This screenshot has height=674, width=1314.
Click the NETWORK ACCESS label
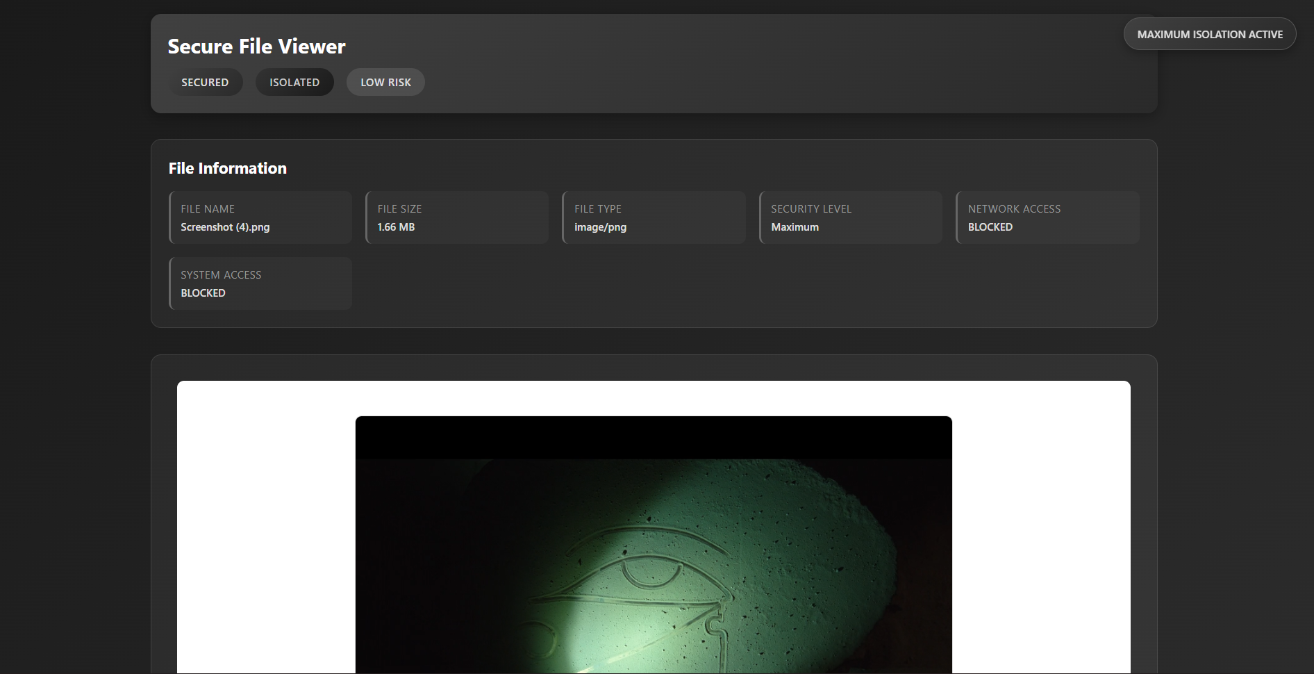1014,208
